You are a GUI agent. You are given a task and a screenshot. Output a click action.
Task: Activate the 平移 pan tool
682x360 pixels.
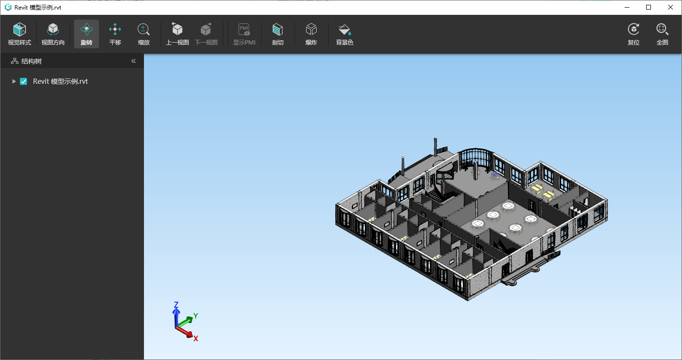click(x=115, y=34)
